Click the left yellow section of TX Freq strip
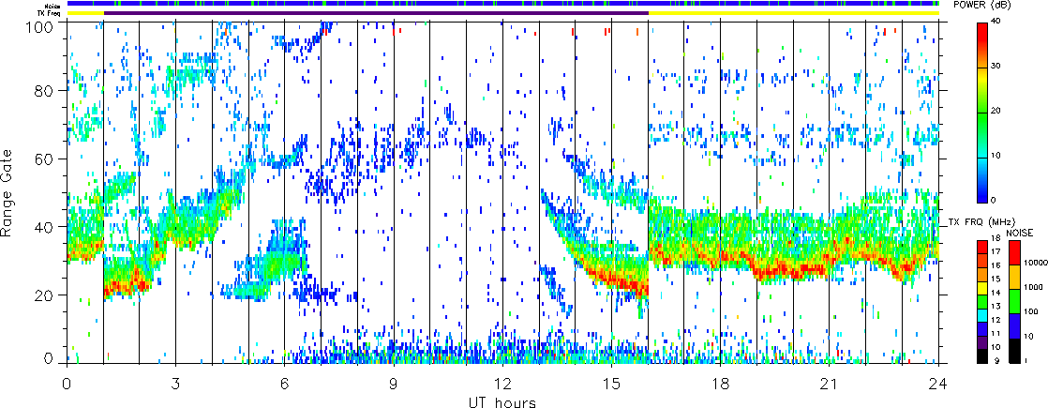 pos(85,13)
